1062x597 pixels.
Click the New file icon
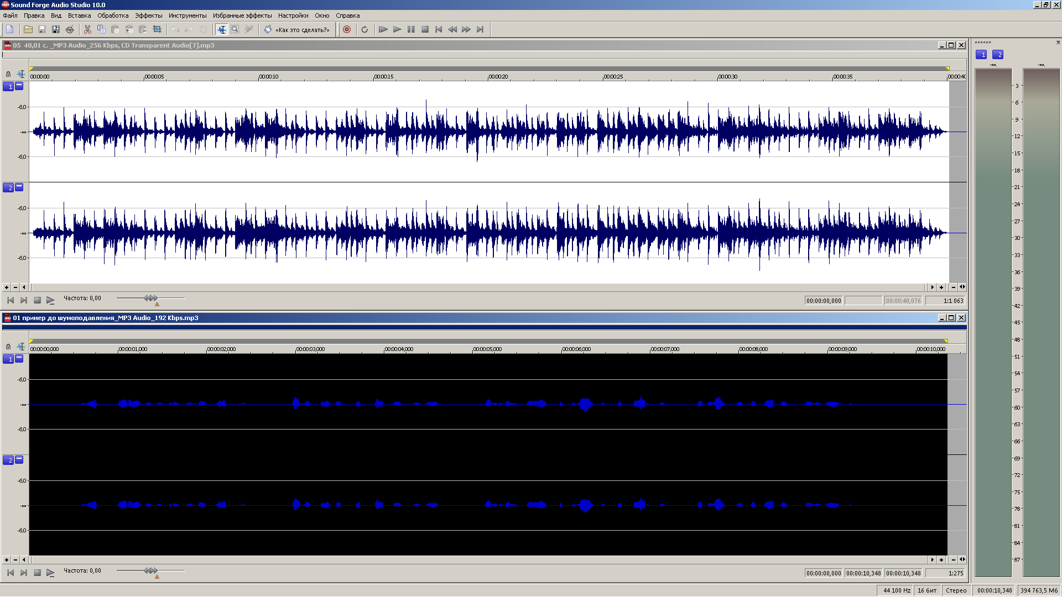(x=10, y=29)
